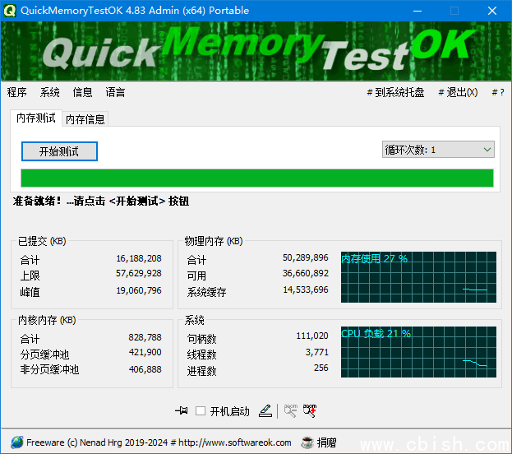Open the 系统 menu
The width and height of the screenshot is (512, 454).
(x=50, y=92)
